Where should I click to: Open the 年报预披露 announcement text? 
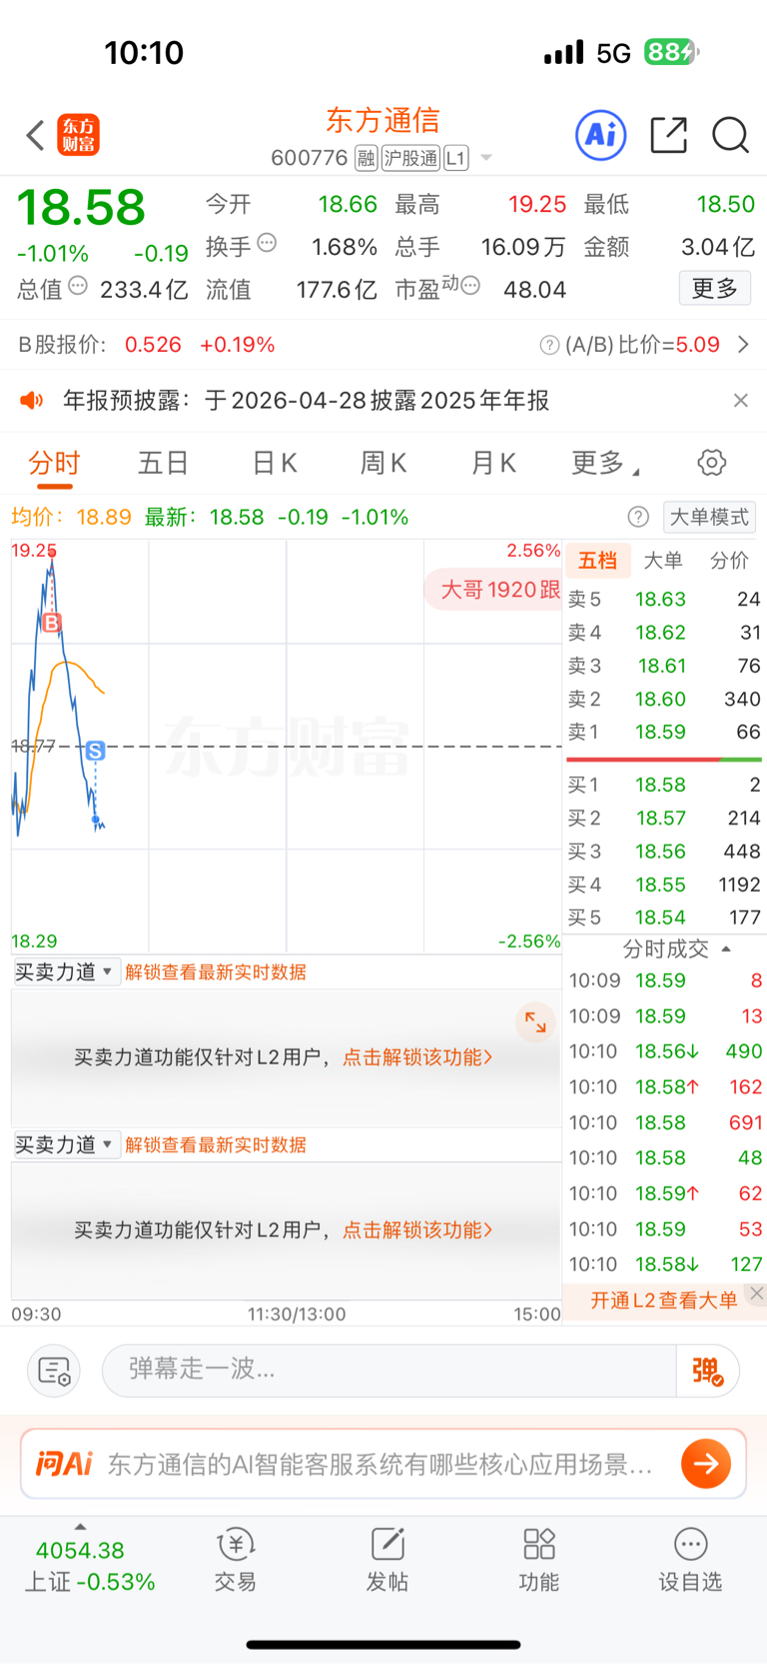[x=306, y=401]
